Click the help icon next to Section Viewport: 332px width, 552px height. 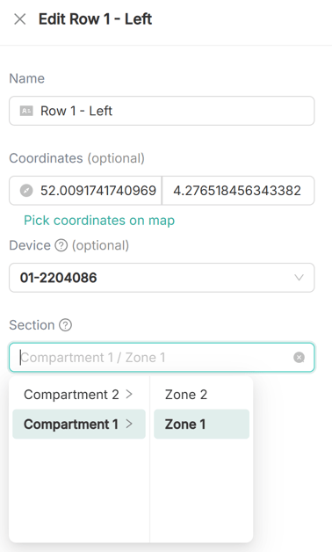tap(65, 325)
